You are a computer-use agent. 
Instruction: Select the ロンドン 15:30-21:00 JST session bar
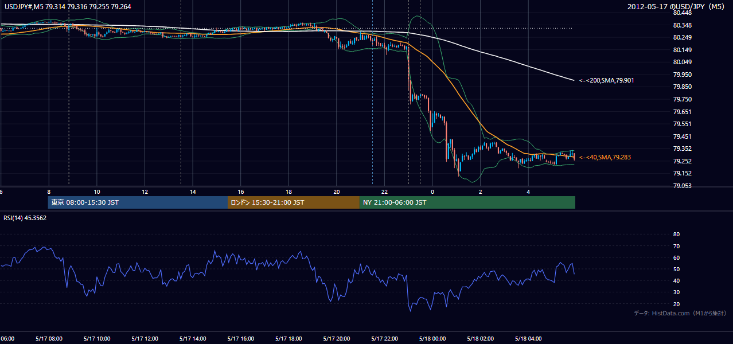[294, 202]
